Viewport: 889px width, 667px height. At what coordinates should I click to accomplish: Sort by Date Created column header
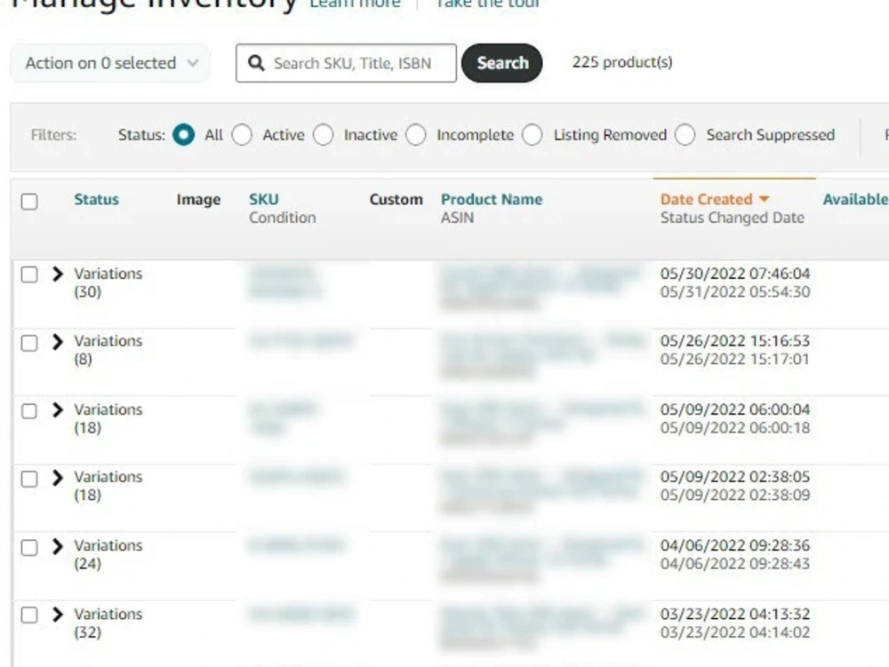coord(707,199)
